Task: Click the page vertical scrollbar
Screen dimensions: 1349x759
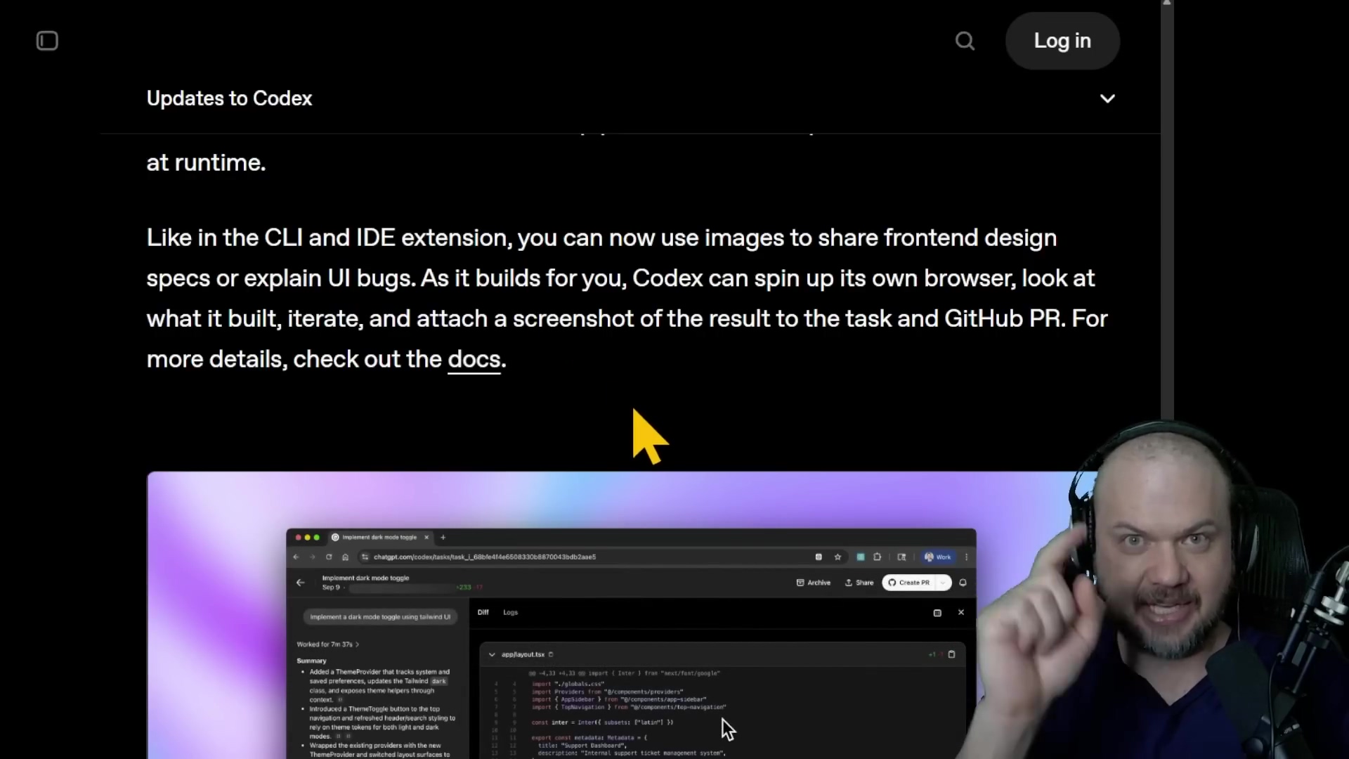Action: [x=1167, y=211]
